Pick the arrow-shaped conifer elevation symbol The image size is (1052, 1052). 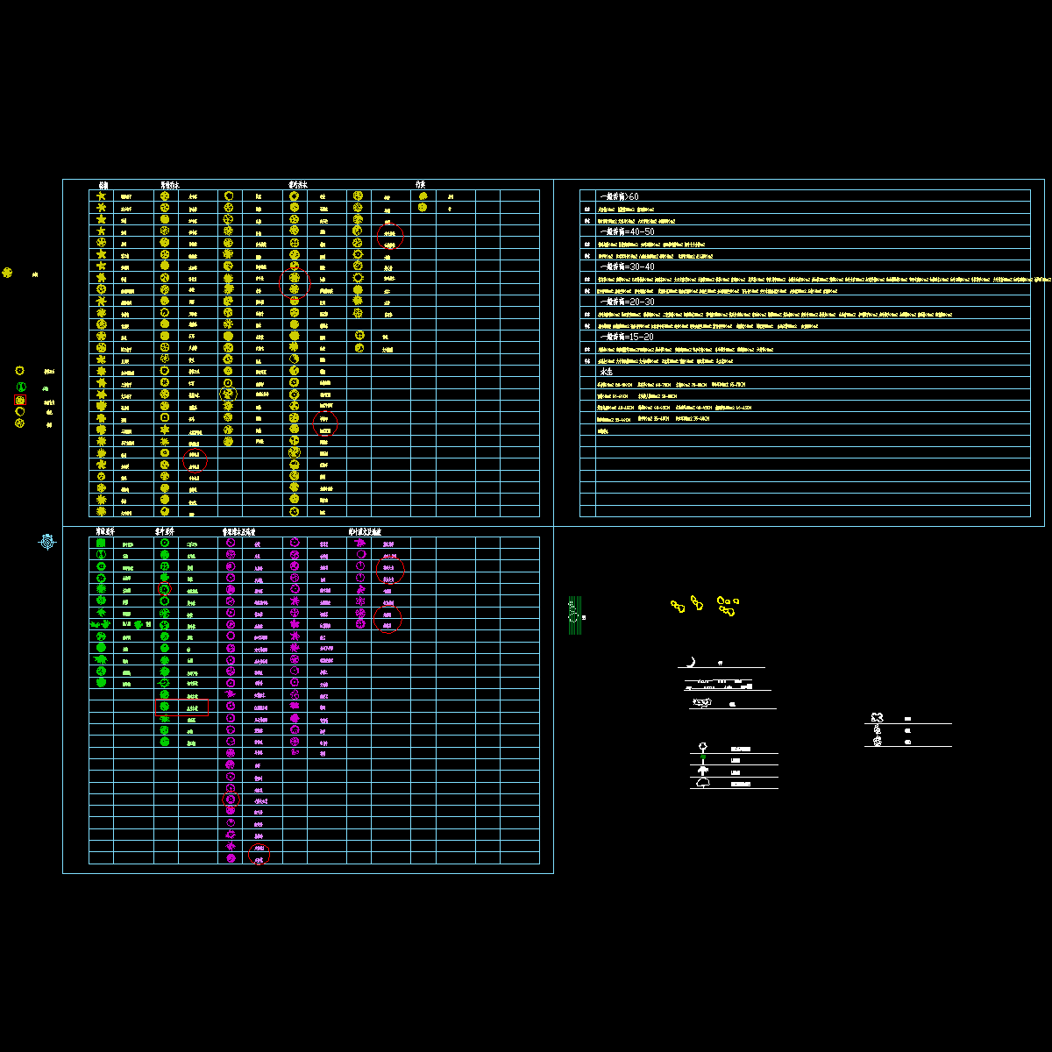(x=702, y=771)
